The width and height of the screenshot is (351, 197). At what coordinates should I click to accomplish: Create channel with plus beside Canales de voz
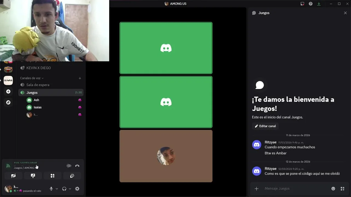click(80, 78)
